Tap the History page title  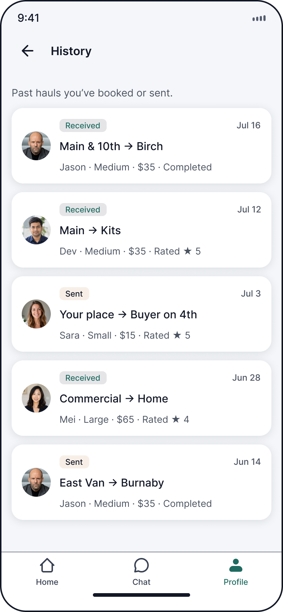coord(71,51)
